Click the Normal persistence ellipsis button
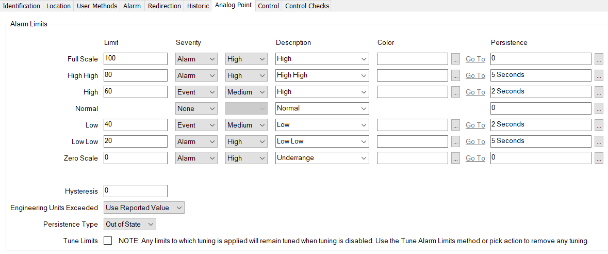The image size is (608, 254). click(598, 108)
